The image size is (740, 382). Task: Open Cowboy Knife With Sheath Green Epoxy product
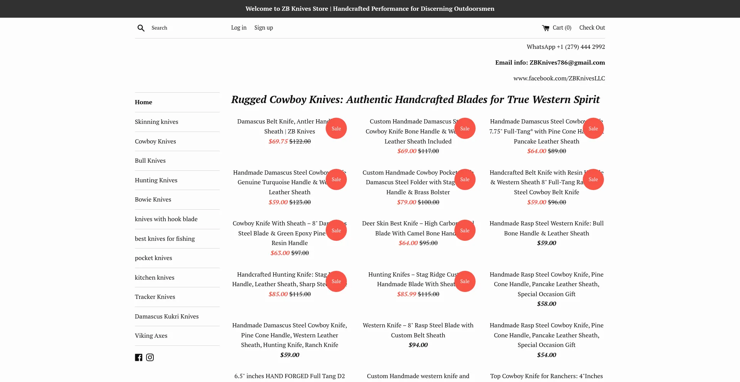289,234
